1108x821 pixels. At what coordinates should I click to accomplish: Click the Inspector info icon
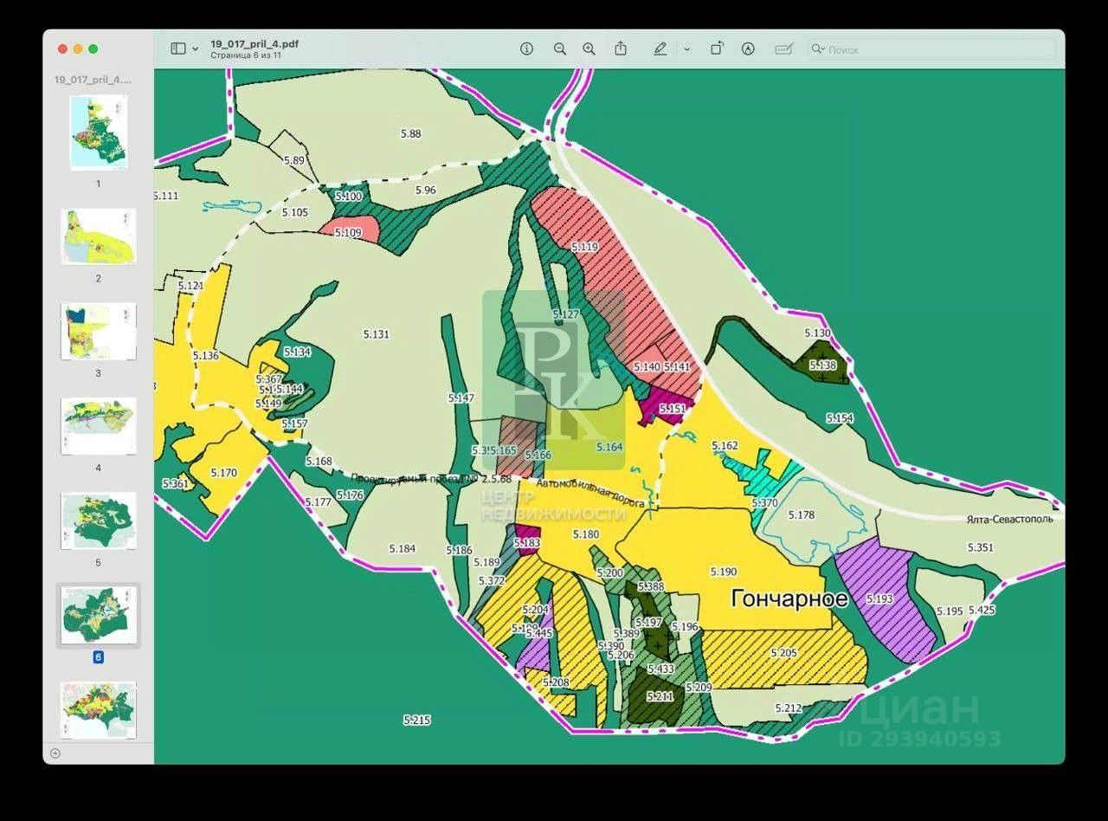pos(526,49)
